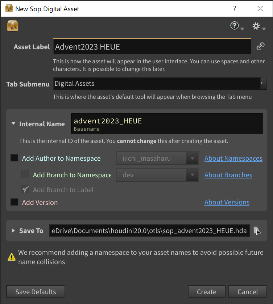273x304 pixels.
Task: Click the file chooser icon beside Save To
Action: (x=257, y=231)
